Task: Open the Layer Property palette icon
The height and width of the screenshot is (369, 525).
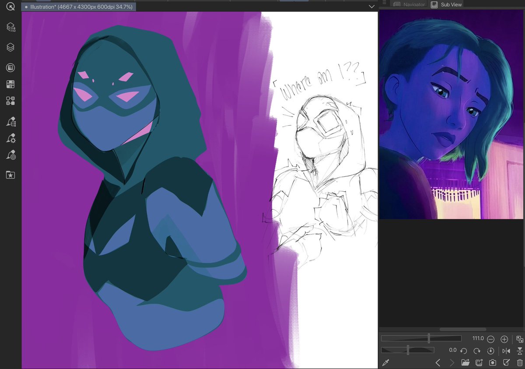Action: (x=10, y=28)
